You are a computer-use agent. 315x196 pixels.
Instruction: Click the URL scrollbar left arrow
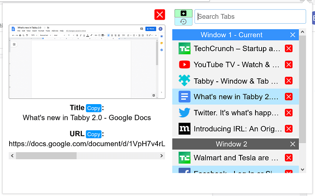pyautogui.click(x=12, y=156)
